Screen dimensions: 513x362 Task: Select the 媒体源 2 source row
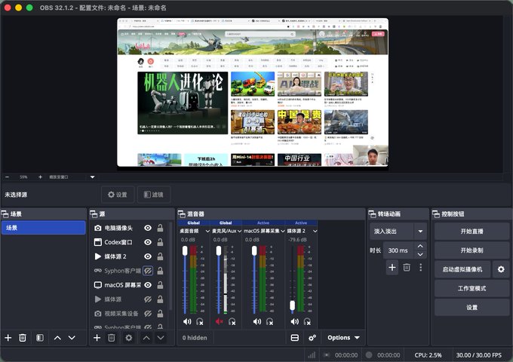click(x=129, y=256)
